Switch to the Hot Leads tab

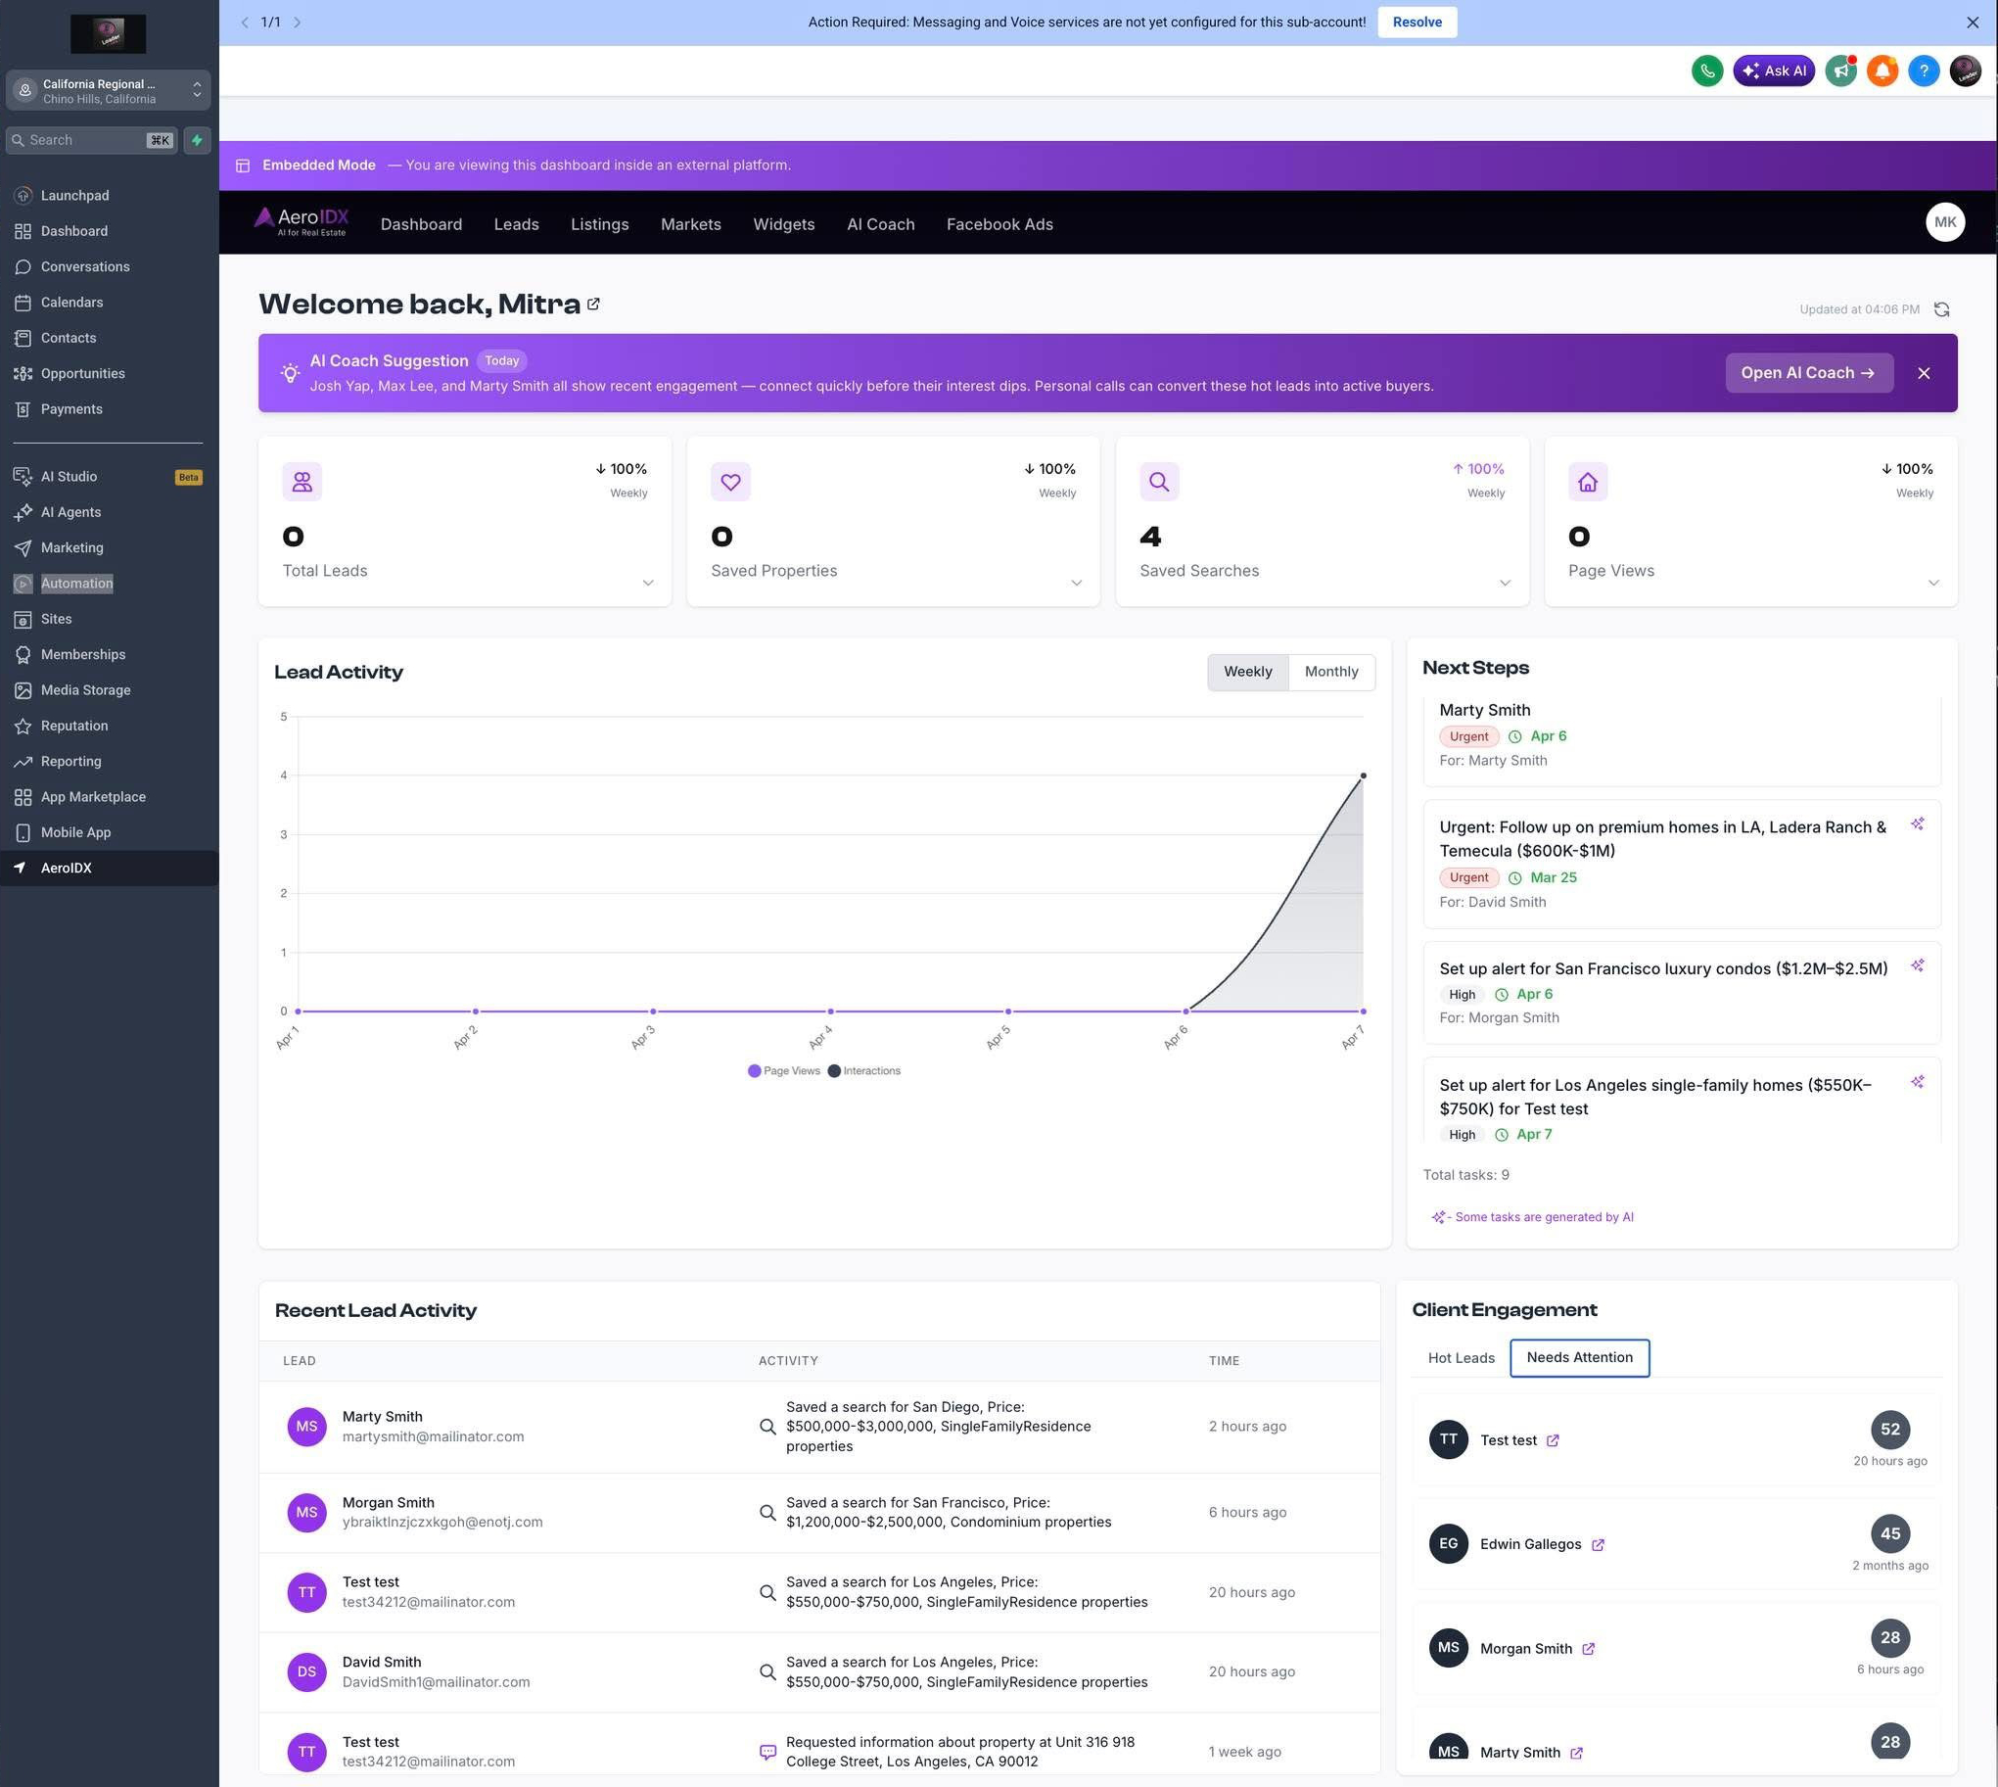[x=1462, y=1358]
